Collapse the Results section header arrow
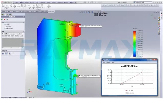163x99 pixels. [24, 31]
